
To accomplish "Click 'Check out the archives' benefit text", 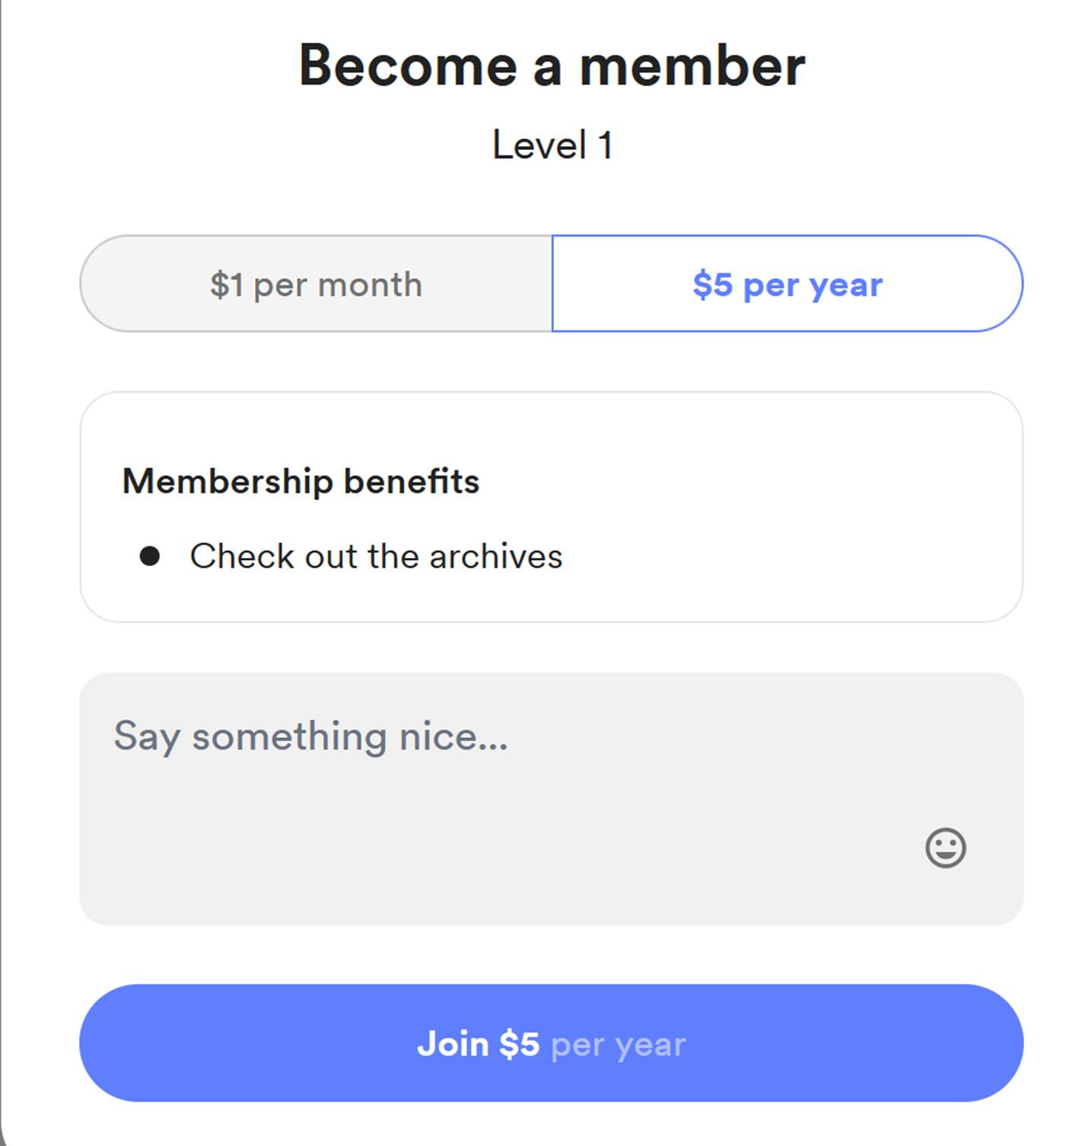I will [376, 556].
